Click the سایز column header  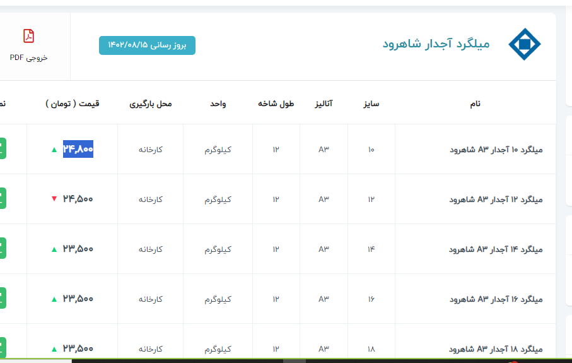tap(371, 104)
